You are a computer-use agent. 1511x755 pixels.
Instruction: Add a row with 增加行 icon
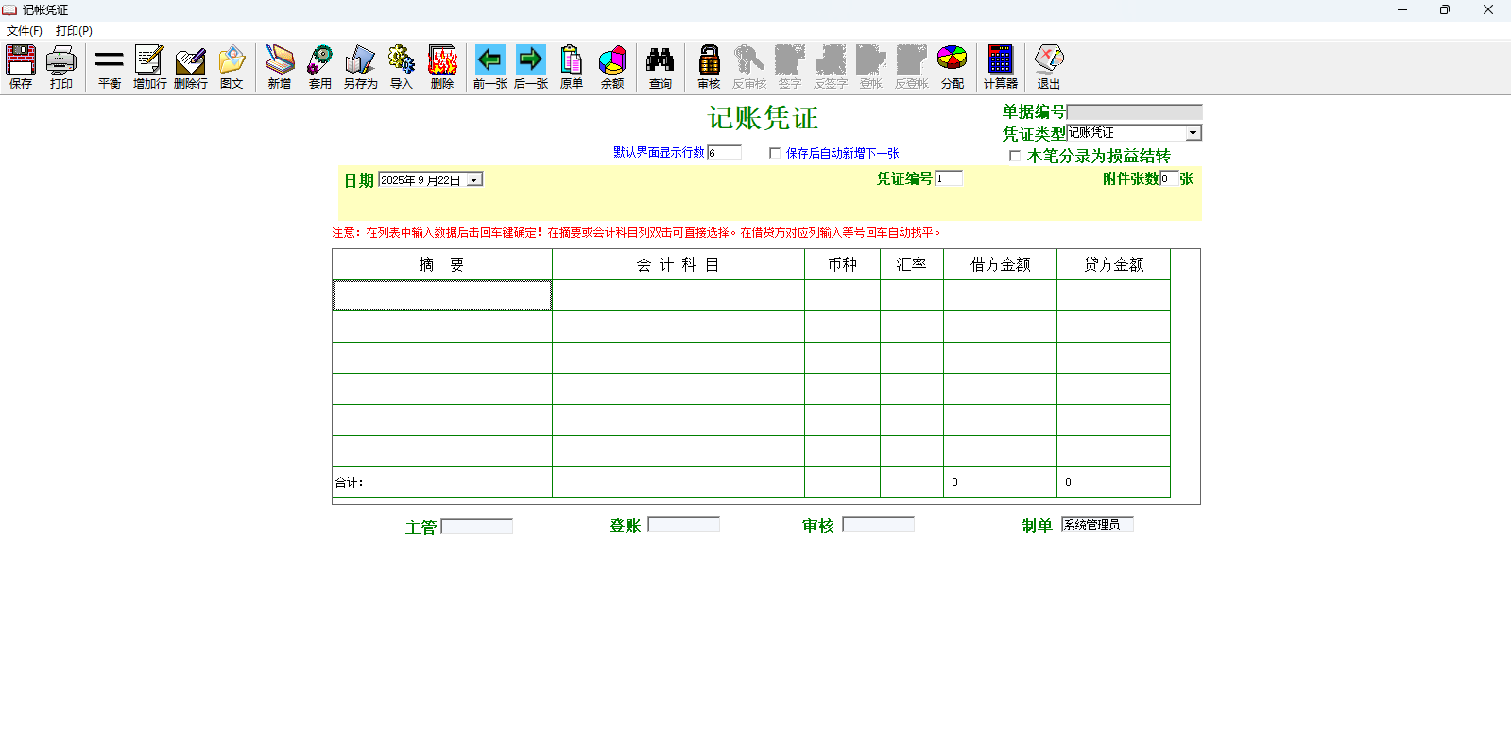pos(149,66)
